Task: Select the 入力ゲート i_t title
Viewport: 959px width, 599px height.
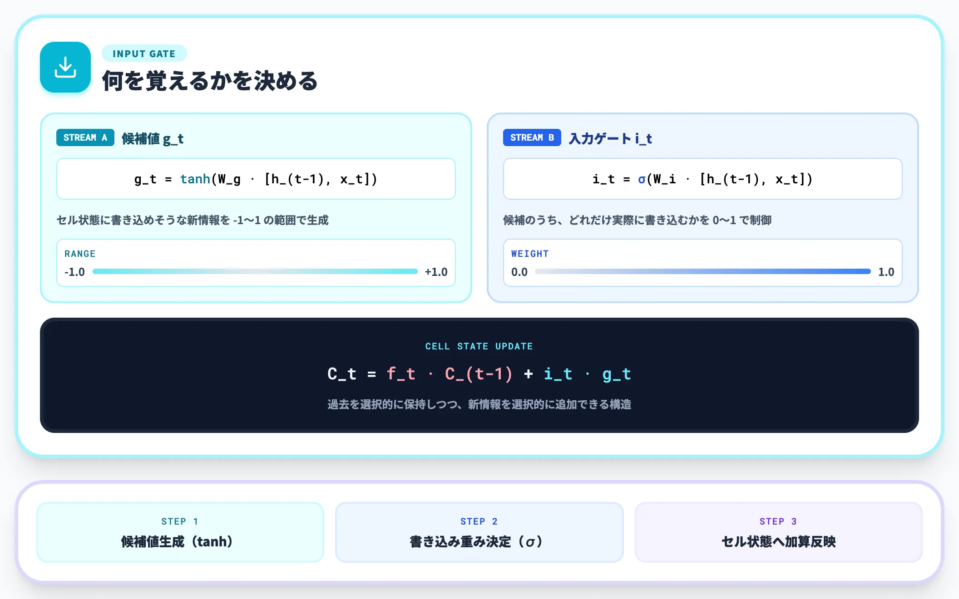Action: (610, 138)
